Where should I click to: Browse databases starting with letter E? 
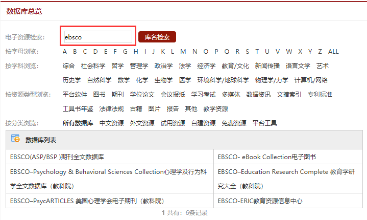[x=106, y=52]
